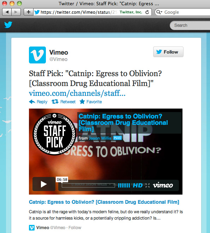Click the Twitter bird home logo
Image resolution: width=210 pixels, height=233 pixels.
8,25
